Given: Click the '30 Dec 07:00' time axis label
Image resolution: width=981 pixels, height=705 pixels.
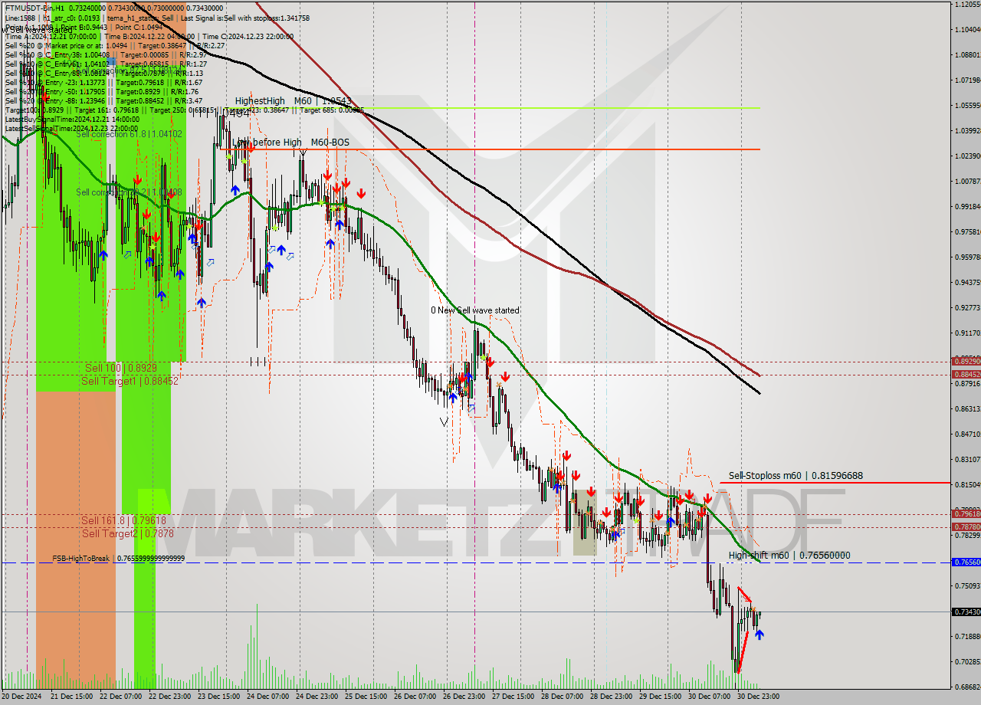Looking at the screenshot, I should [x=710, y=697].
